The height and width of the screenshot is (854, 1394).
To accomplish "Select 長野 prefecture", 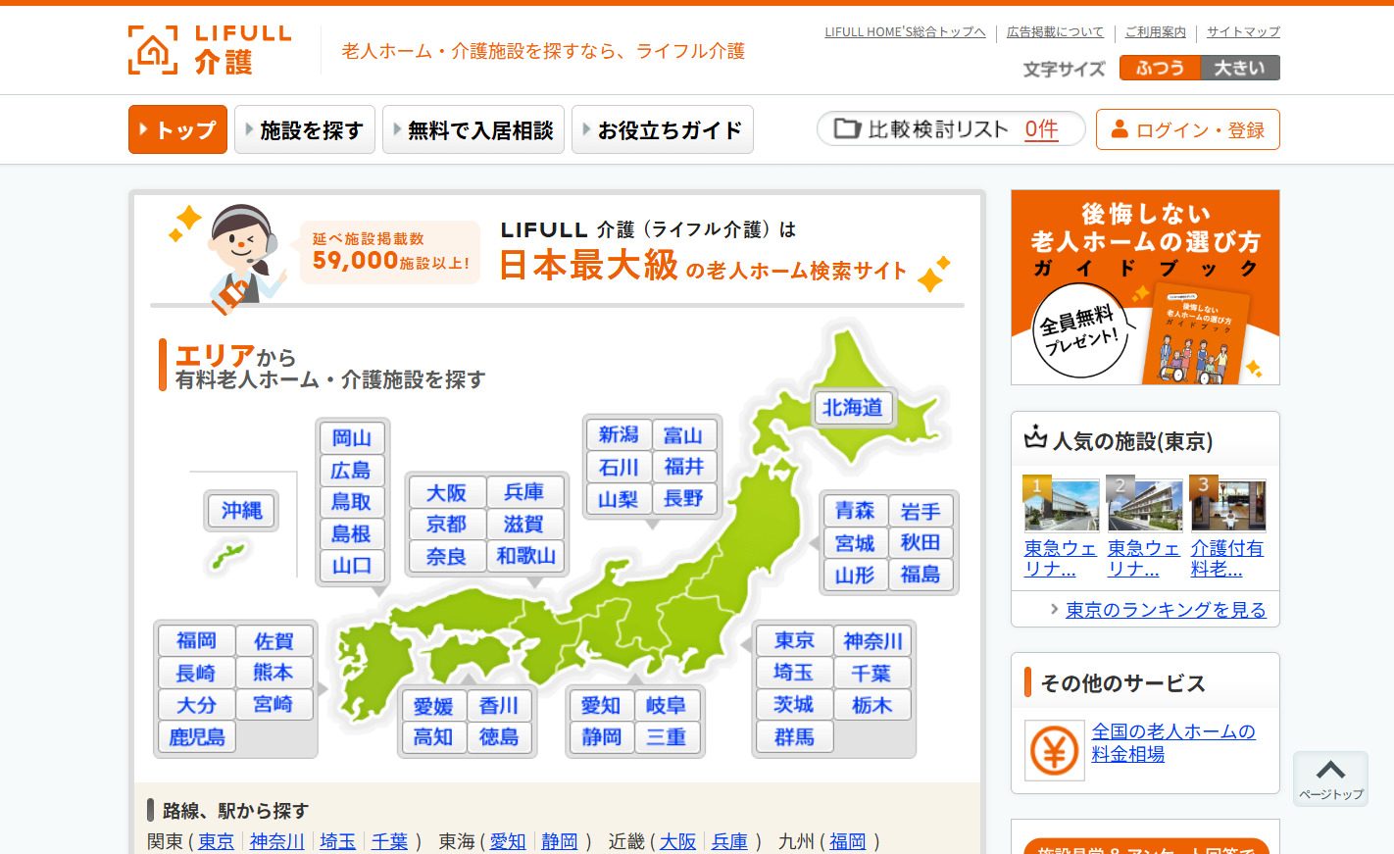I will [684, 499].
